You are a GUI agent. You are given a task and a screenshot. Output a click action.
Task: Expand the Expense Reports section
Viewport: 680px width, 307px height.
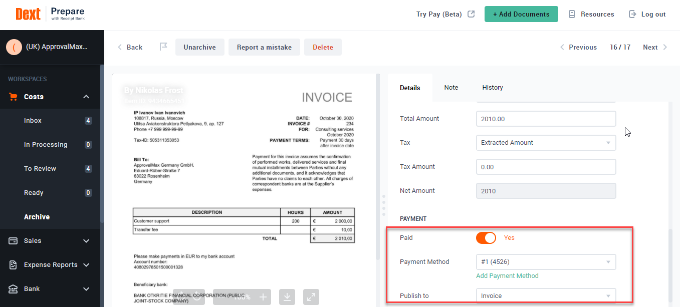pyautogui.click(x=86, y=265)
